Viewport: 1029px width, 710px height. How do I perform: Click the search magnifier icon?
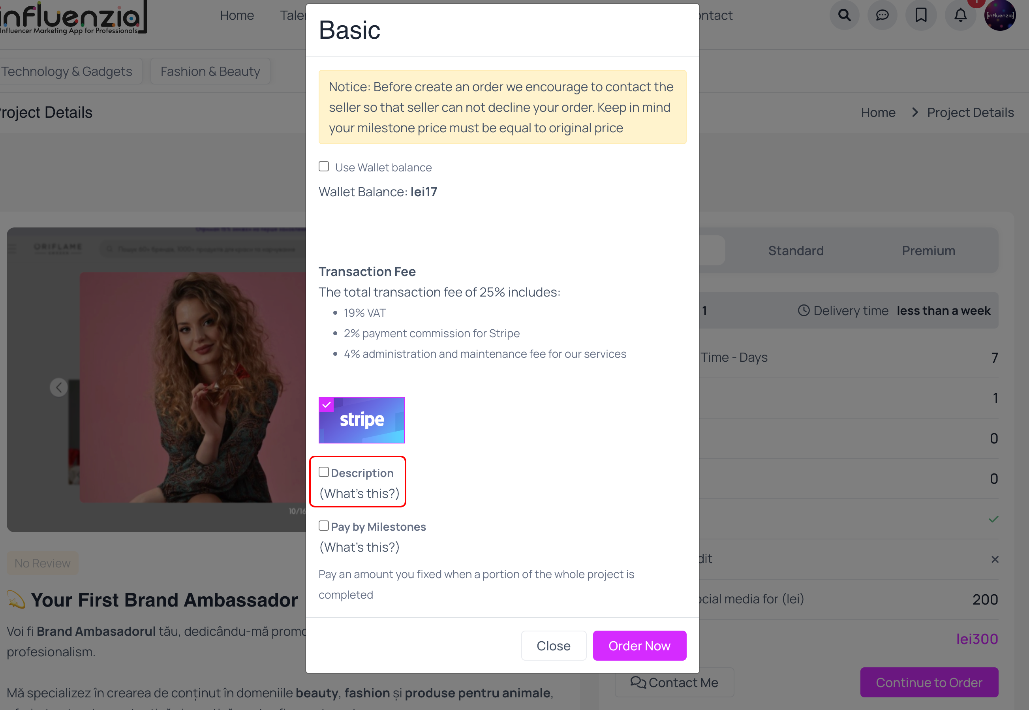pyautogui.click(x=844, y=15)
